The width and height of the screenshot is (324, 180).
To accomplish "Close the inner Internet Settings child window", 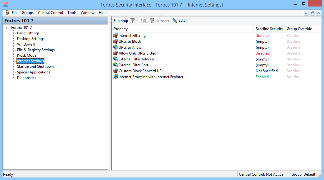I will click(x=318, y=13).
